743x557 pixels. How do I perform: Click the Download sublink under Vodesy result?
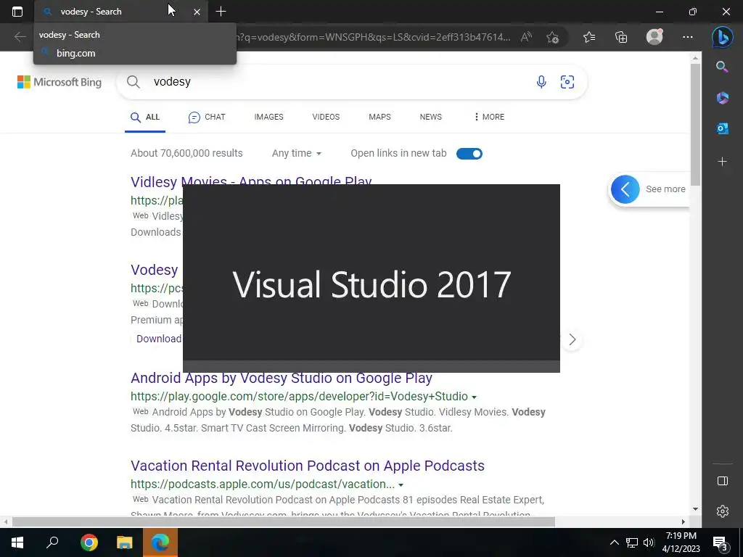159,339
